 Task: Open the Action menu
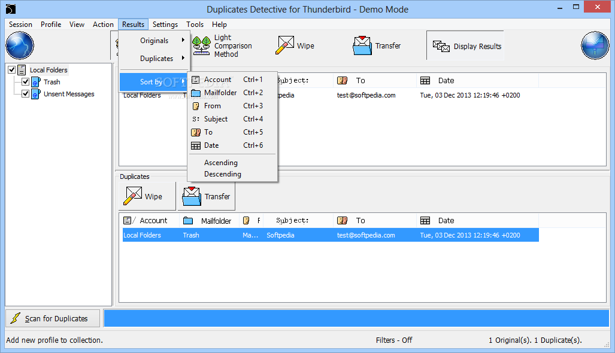pos(103,25)
